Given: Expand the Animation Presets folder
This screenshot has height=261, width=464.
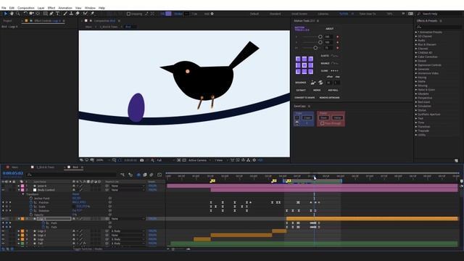Looking at the screenshot, I should point(416,32).
